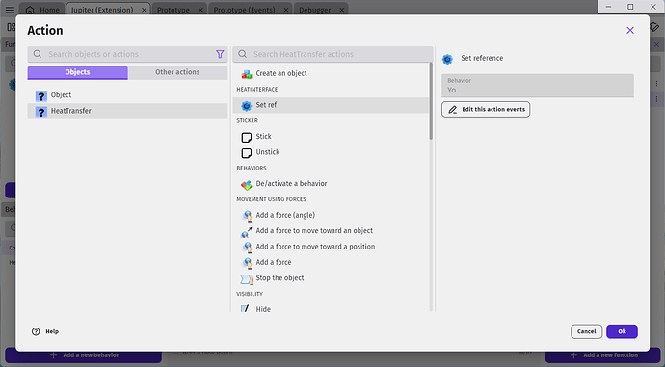The width and height of the screenshot is (665, 367).
Task: Click the Set ref gear icon
Action: click(x=246, y=105)
